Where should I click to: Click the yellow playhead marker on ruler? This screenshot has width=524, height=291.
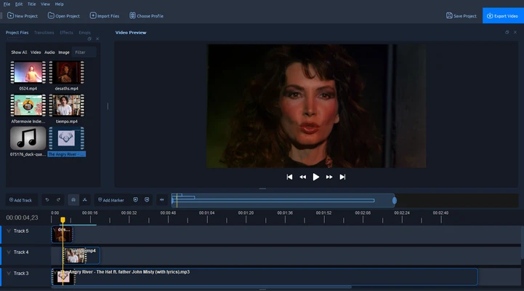[x=63, y=220]
